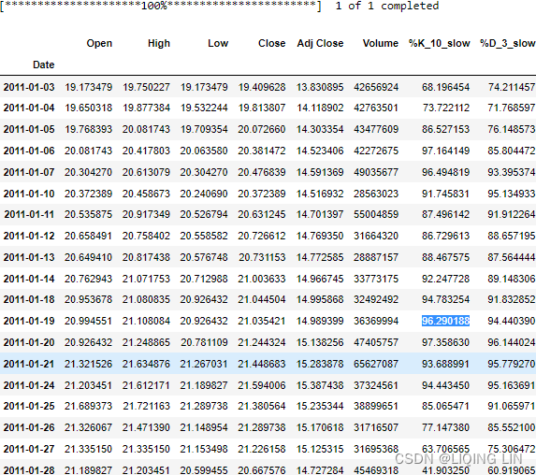
Task: Click Close value 20.667576
Action: pos(262,470)
